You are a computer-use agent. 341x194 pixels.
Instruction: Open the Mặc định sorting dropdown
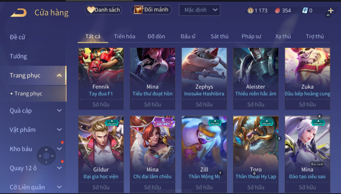[200, 10]
